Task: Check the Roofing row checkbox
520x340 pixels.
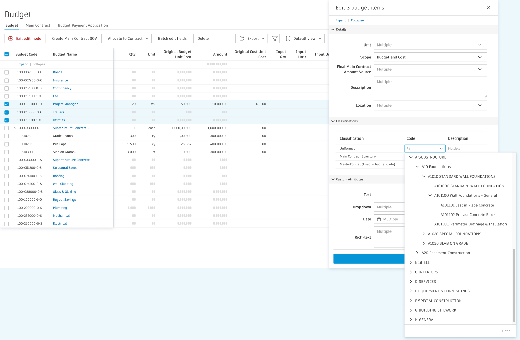Action: (x=6, y=176)
